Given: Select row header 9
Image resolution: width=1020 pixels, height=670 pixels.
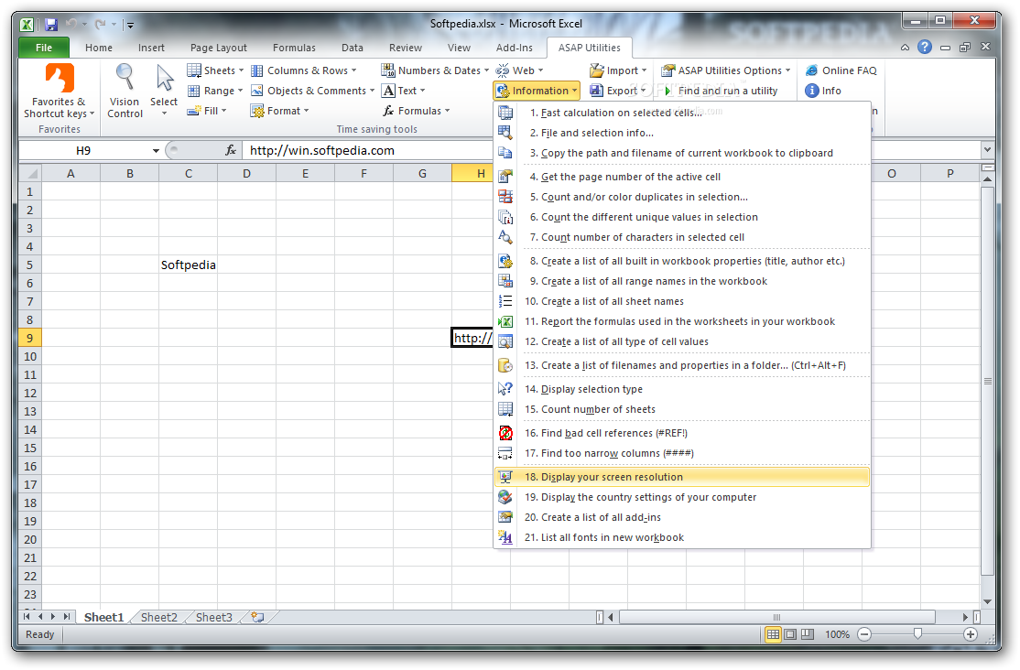Looking at the screenshot, I should (30, 339).
